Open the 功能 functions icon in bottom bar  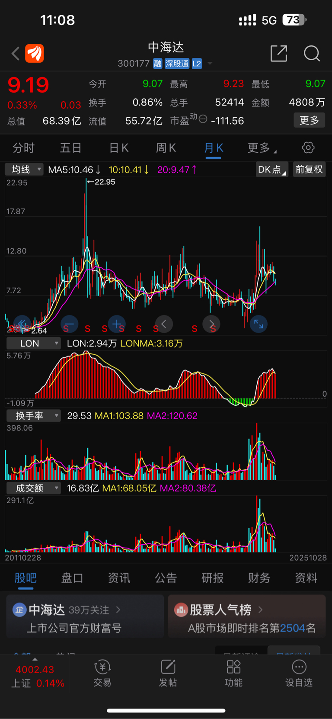coord(233,674)
